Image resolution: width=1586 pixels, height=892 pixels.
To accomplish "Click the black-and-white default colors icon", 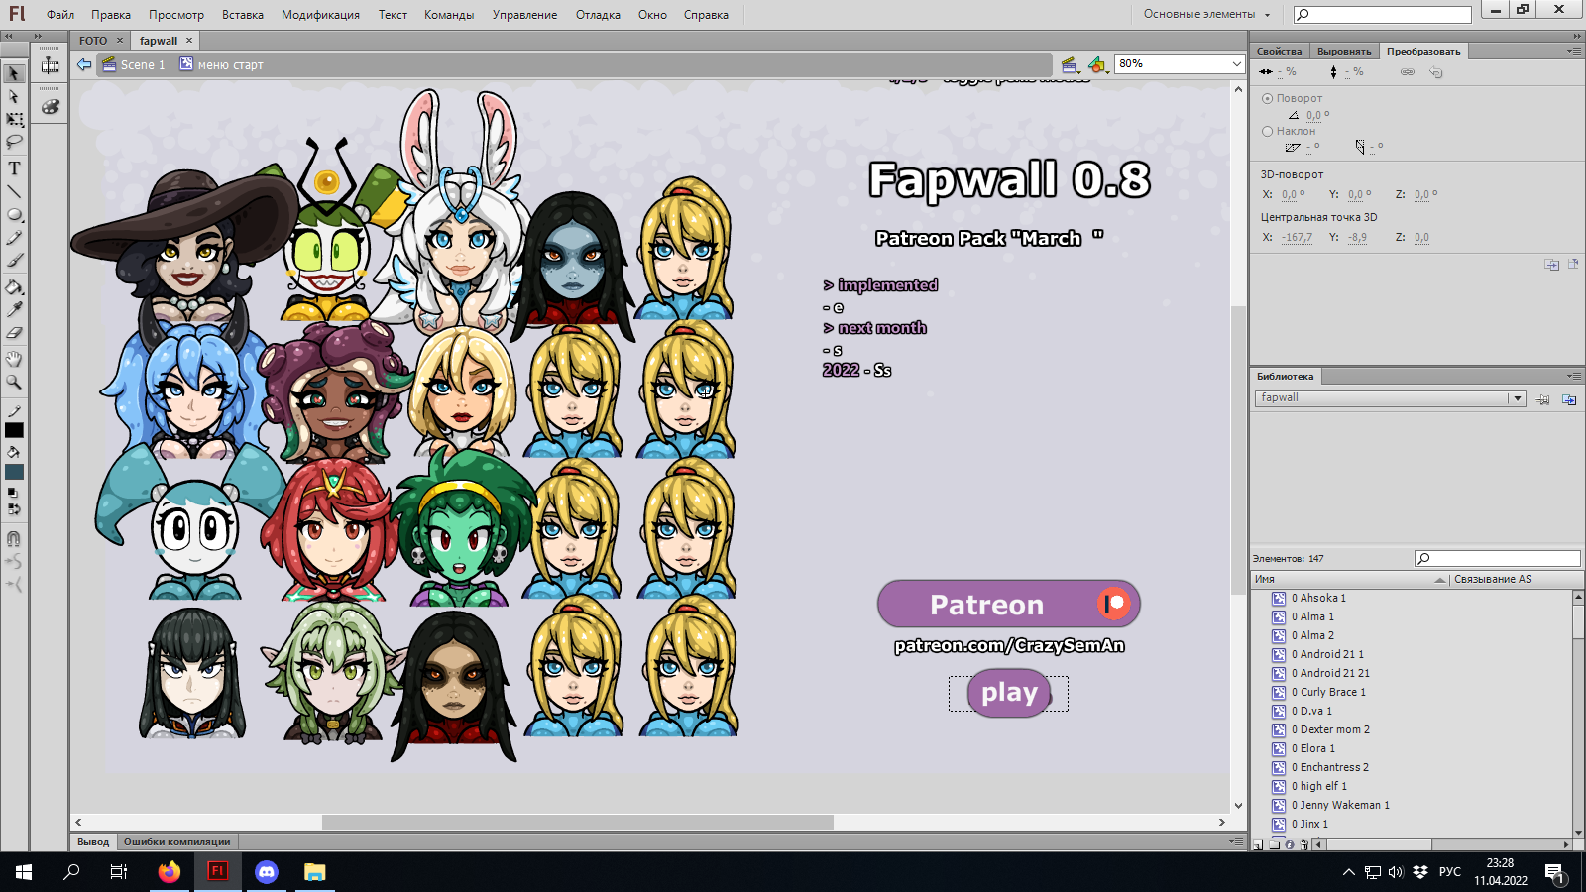I will (13, 493).
